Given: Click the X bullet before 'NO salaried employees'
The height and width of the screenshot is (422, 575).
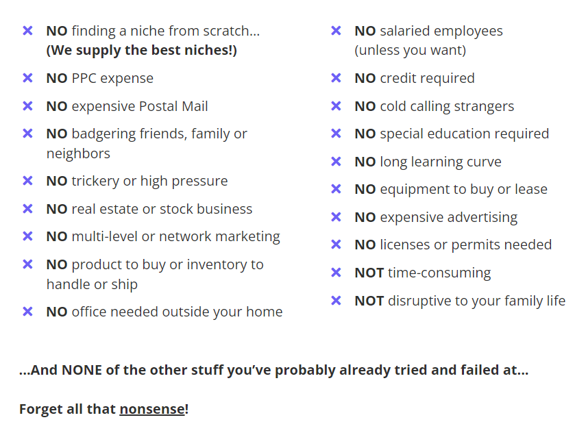Looking at the screenshot, I should click(x=336, y=31).
